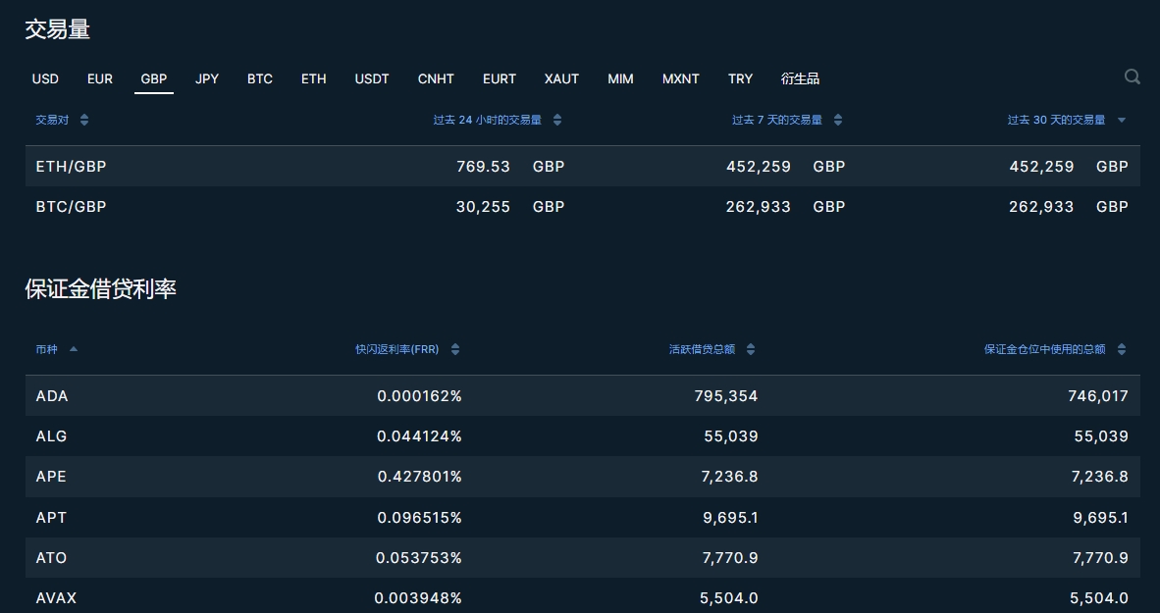Sort by 过去 7 天的交易量 arrows
1160x613 pixels.
click(x=838, y=120)
